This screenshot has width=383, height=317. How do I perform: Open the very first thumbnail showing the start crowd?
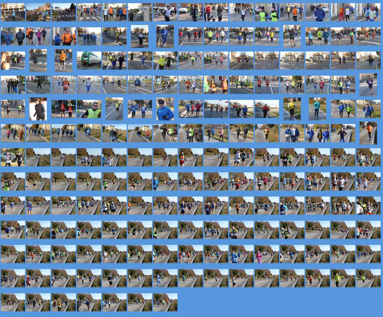[13, 12]
